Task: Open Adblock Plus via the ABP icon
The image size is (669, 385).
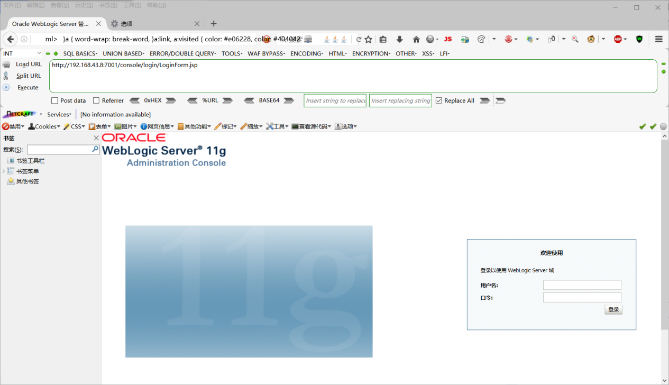Action: (x=617, y=39)
